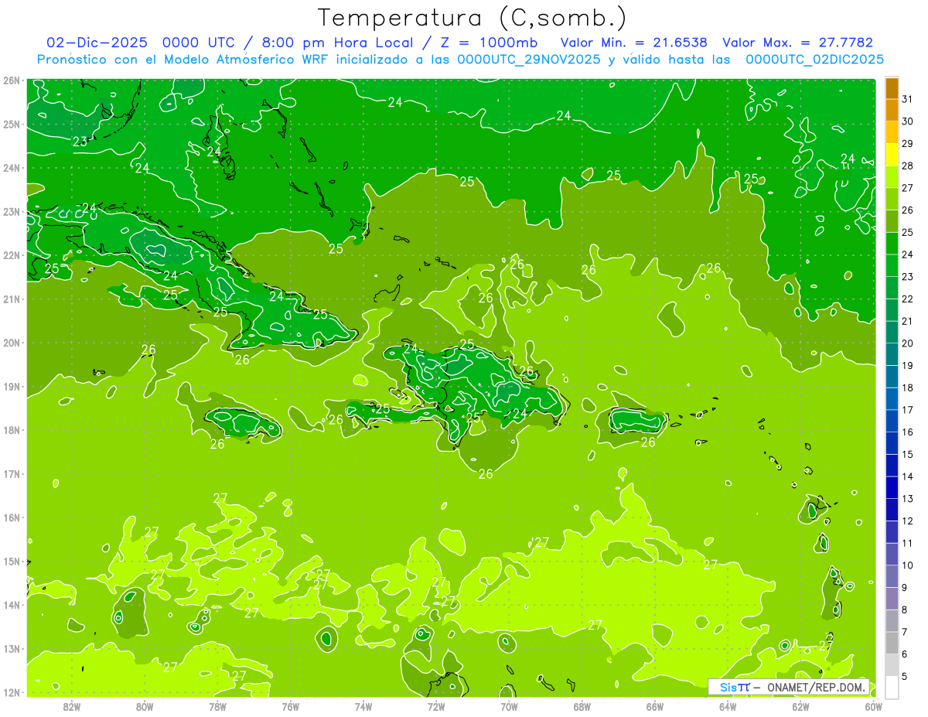Screen dimensions: 928x717
Task: Click the 0000UTC_02DIC2025 valid-until text
Action: [815, 60]
